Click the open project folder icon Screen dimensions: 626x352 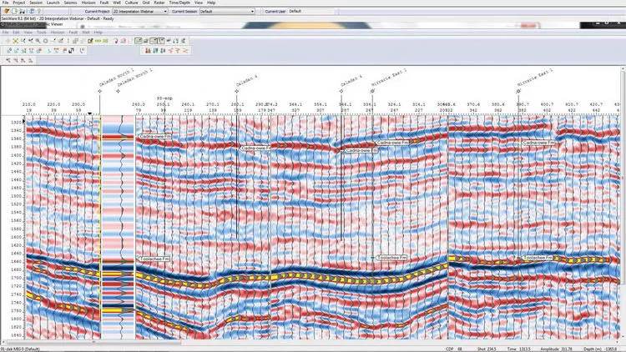click(x=7, y=11)
